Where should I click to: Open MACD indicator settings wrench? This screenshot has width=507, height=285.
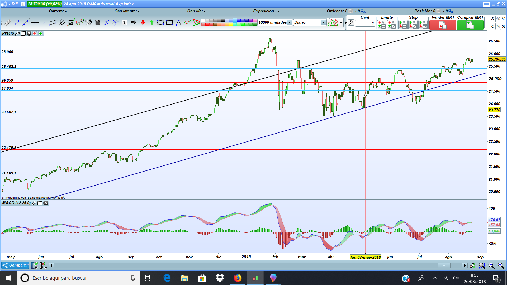click(34, 203)
